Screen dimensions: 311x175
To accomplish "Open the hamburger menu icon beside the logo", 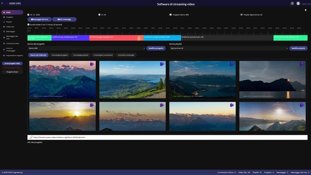I will (x=2, y=3).
